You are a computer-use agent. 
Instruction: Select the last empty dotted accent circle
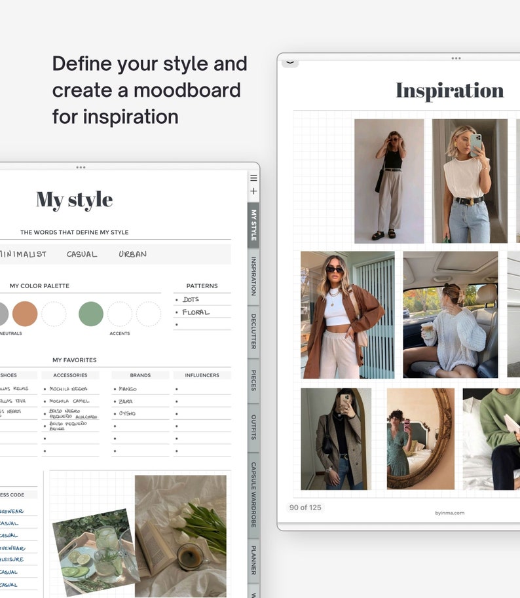[x=149, y=314]
